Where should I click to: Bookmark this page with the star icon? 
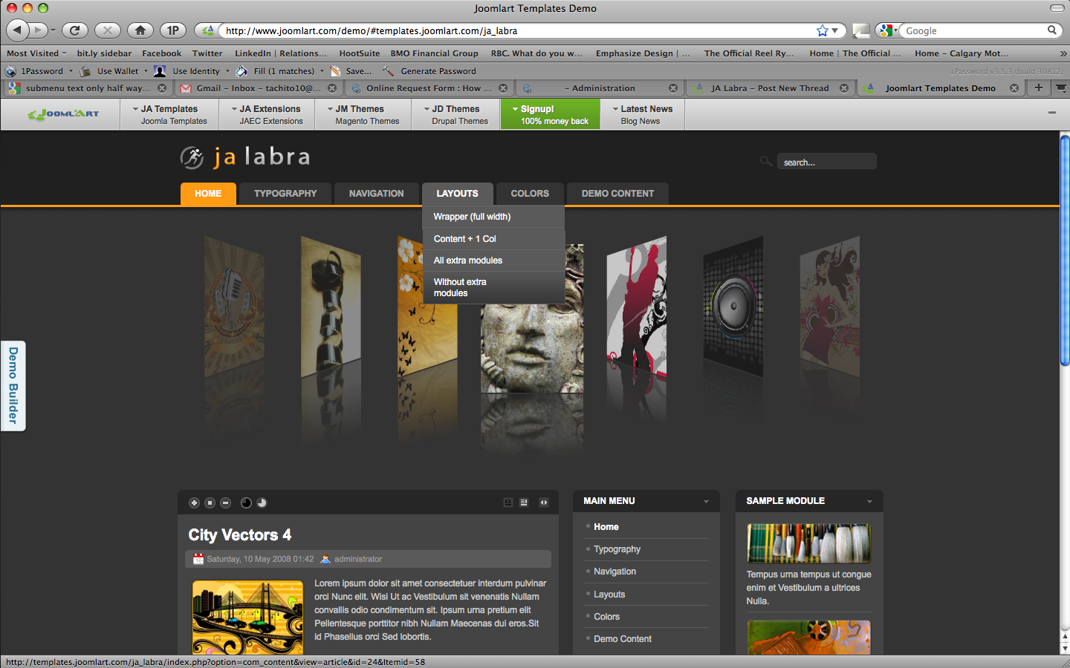(x=822, y=30)
